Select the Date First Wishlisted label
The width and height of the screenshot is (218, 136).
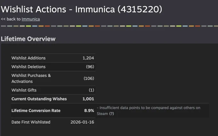pos(31,122)
